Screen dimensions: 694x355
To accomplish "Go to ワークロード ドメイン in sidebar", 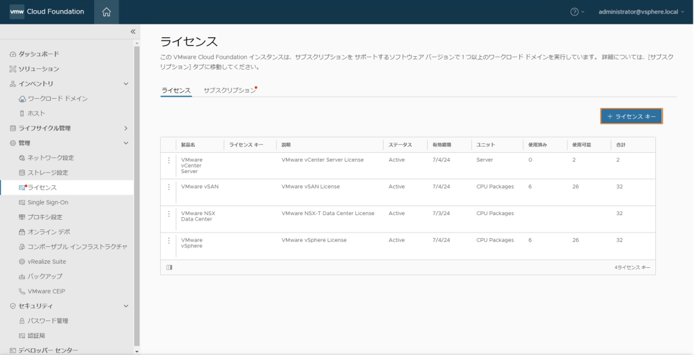I will (x=58, y=99).
